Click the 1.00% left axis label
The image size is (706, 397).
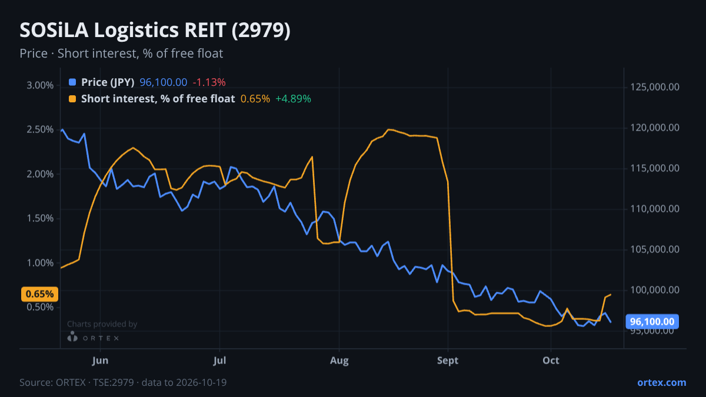point(40,263)
